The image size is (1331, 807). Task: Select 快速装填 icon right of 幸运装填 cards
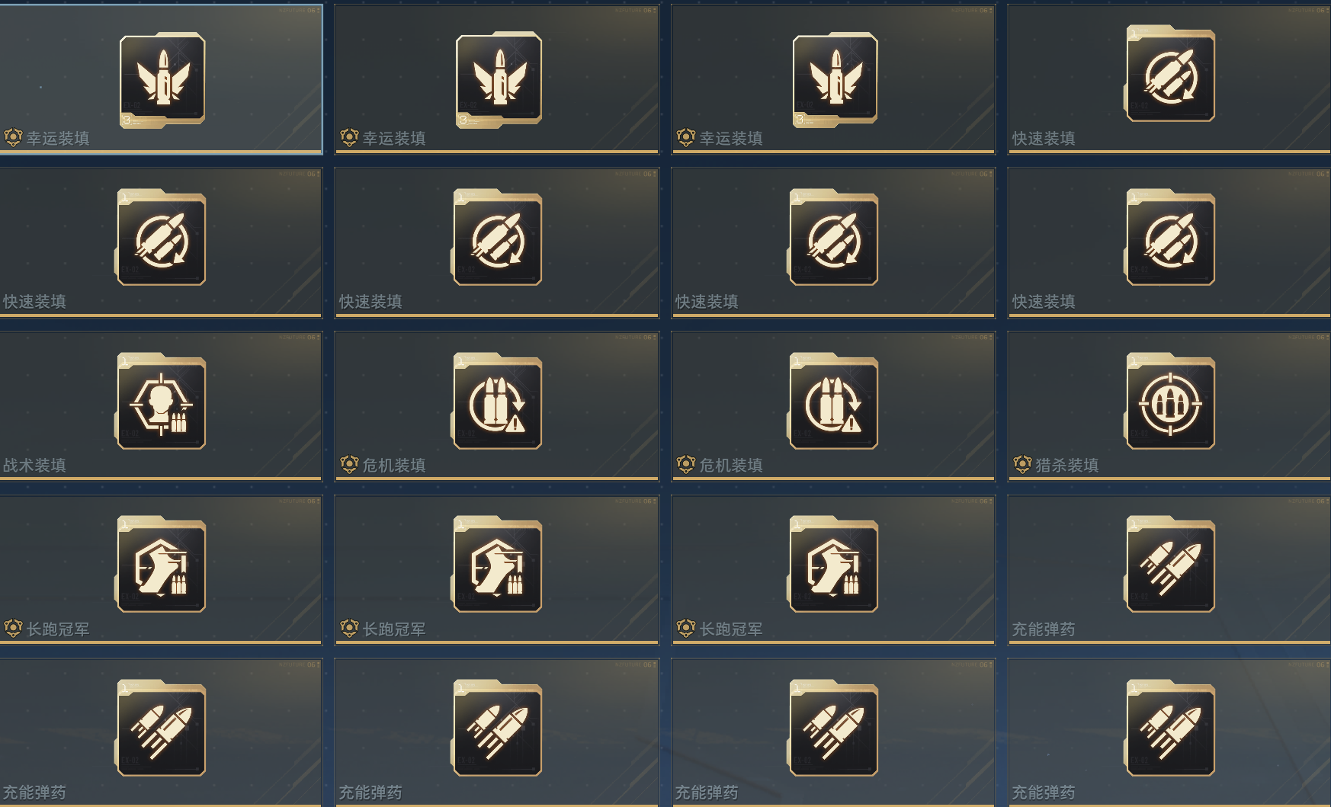[x=1170, y=74]
